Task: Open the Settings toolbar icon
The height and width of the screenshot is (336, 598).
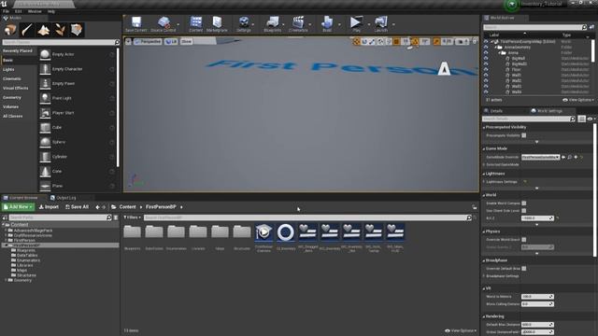Action: [244, 24]
